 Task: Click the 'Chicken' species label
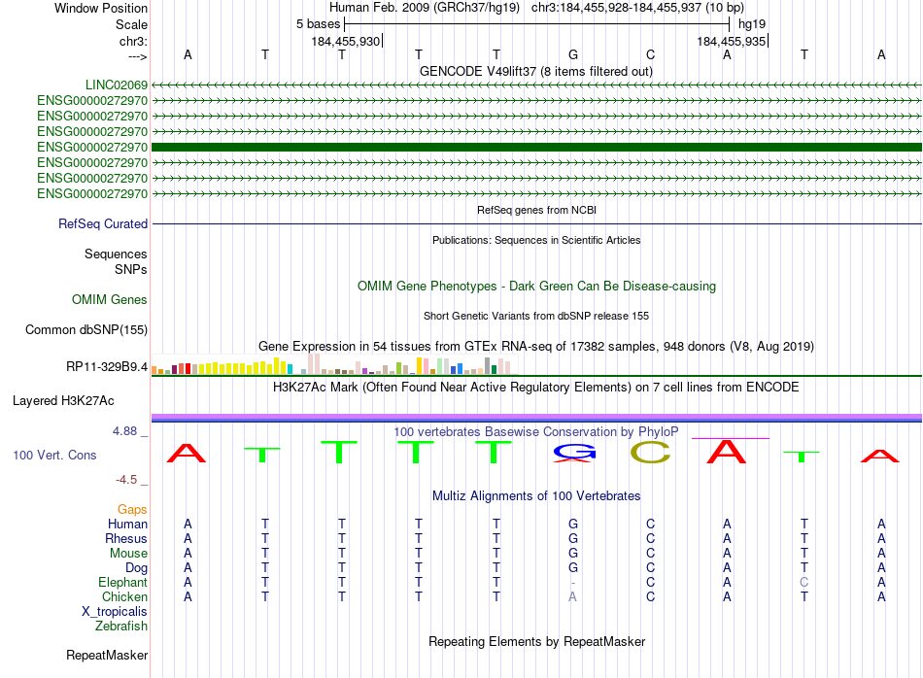click(124, 596)
